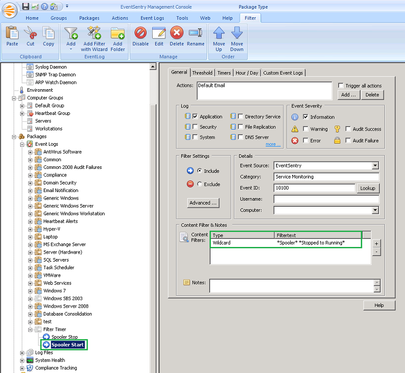405x373 pixels.
Task: Disable the selected filter
Action: [141, 36]
